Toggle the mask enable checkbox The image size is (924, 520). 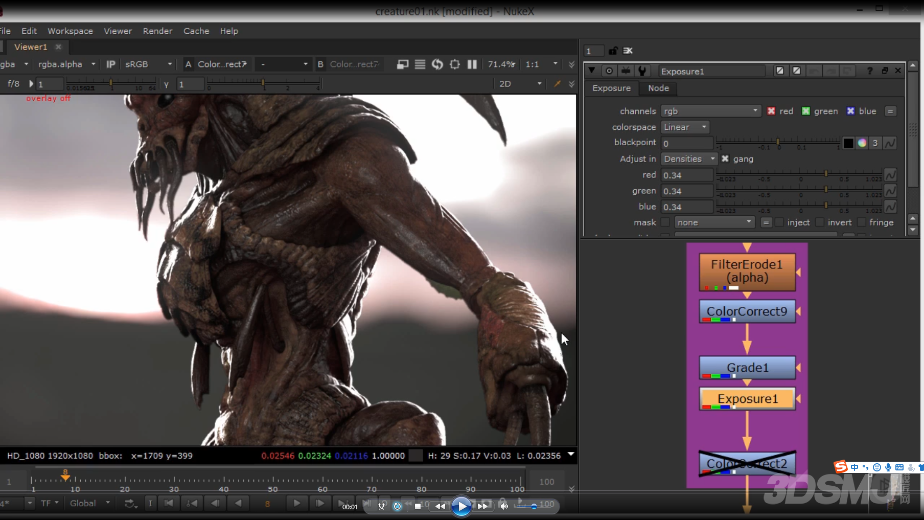pyautogui.click(x=665, y=222)
